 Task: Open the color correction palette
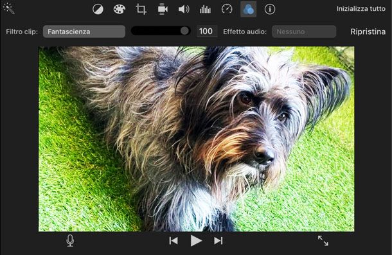click(x=120, y=10)
